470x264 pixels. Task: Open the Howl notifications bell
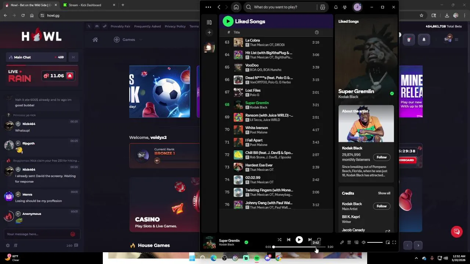[424, 40]
